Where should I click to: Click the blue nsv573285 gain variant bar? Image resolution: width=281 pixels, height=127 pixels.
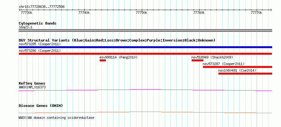click(145, 47)
